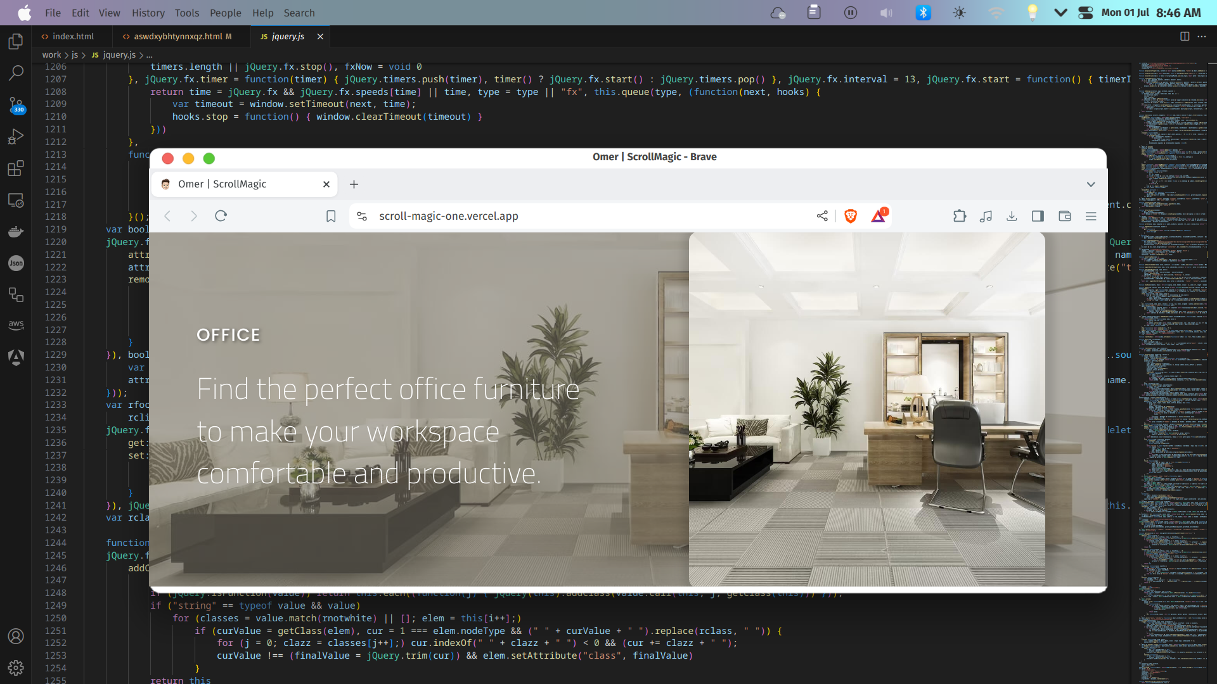
Task: Open the Source Control view in activity bar
Action: point(16,104)
